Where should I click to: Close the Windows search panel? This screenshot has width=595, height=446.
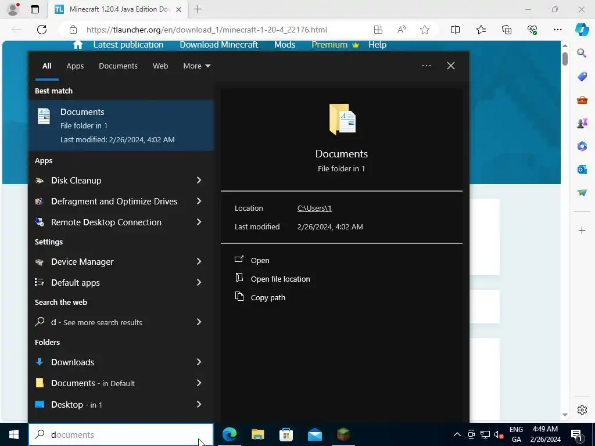[x=450, y=66]
